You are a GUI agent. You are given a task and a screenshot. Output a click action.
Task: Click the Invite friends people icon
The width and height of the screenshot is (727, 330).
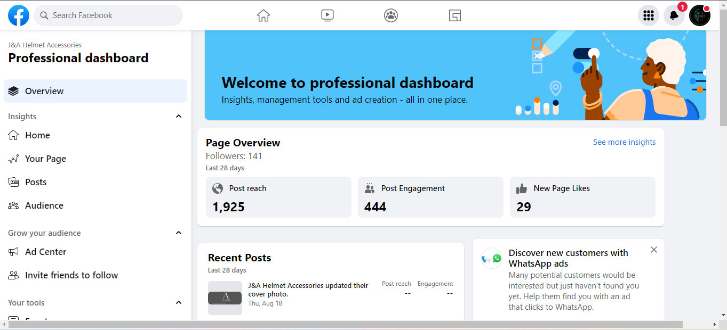click(x=13, y=275)
